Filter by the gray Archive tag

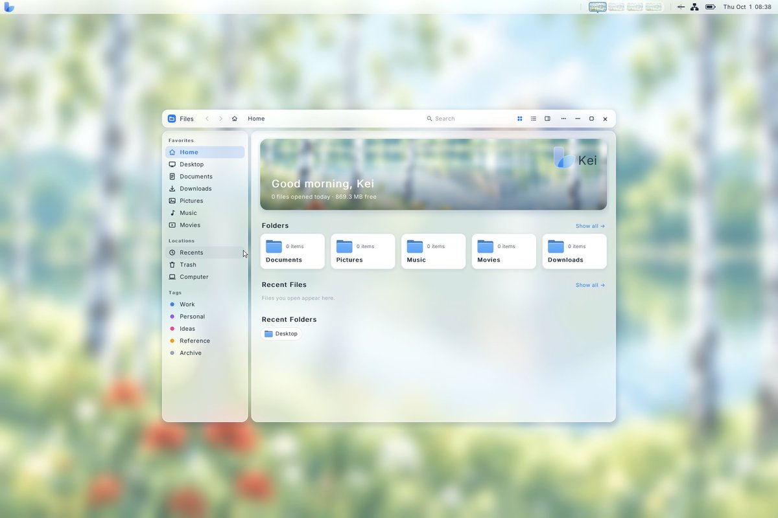pos(205,353)
